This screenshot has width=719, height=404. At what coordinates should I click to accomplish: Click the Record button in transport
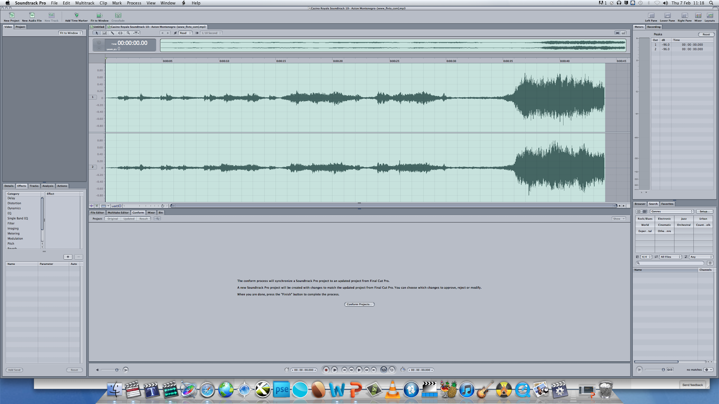coord(326,370)
